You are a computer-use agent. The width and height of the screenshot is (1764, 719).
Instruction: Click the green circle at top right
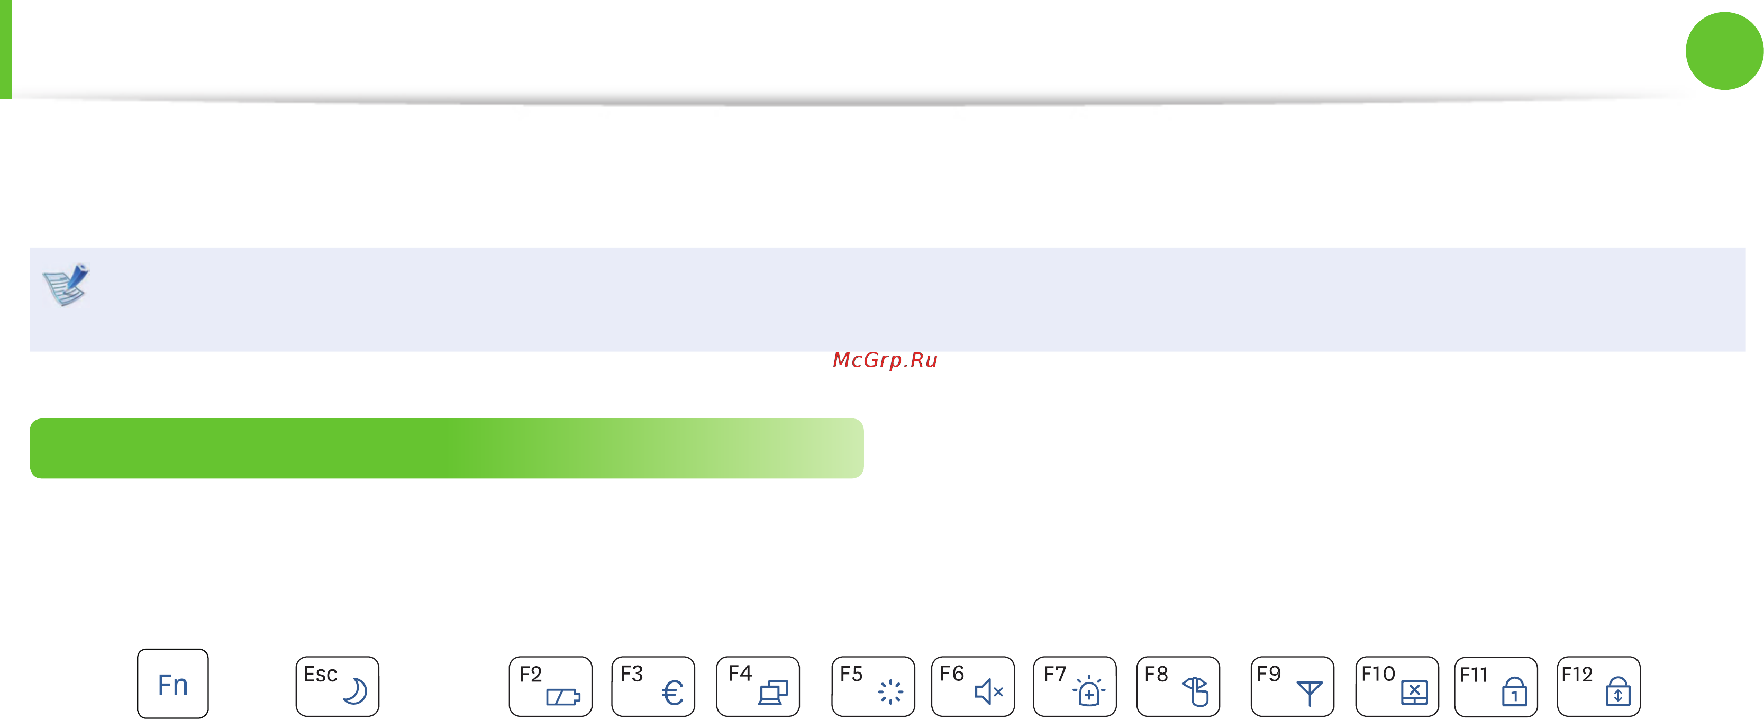point(1724,51)
